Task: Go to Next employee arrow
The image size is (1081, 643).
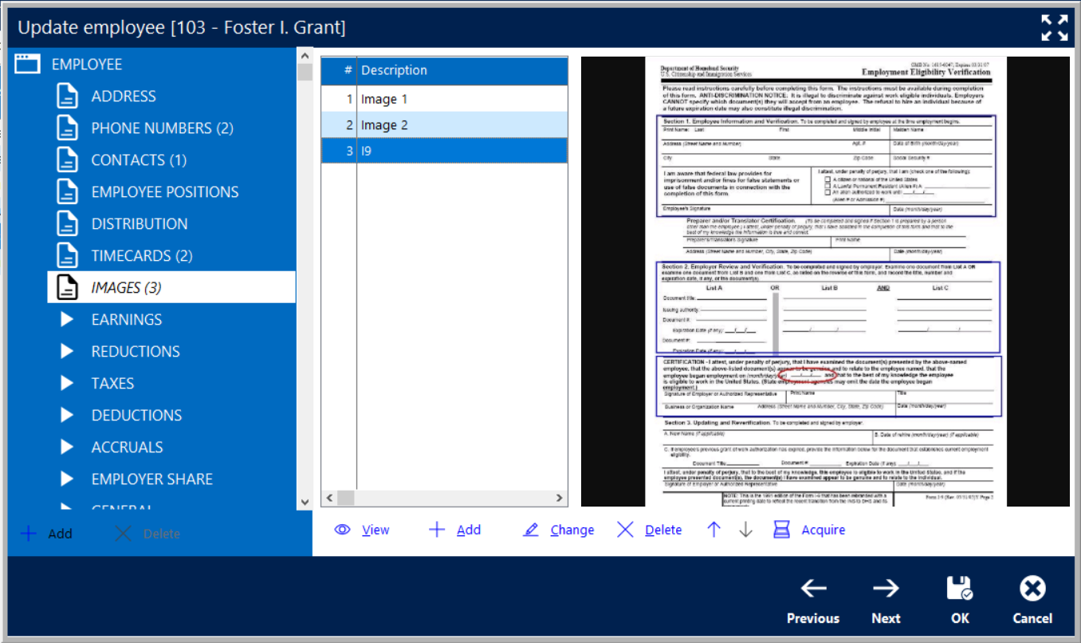Action: 886,590
